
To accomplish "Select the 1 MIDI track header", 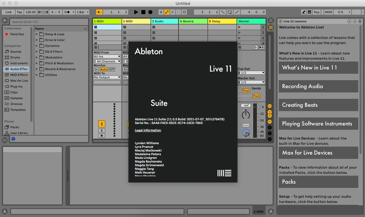I will [x=107, y=21].
